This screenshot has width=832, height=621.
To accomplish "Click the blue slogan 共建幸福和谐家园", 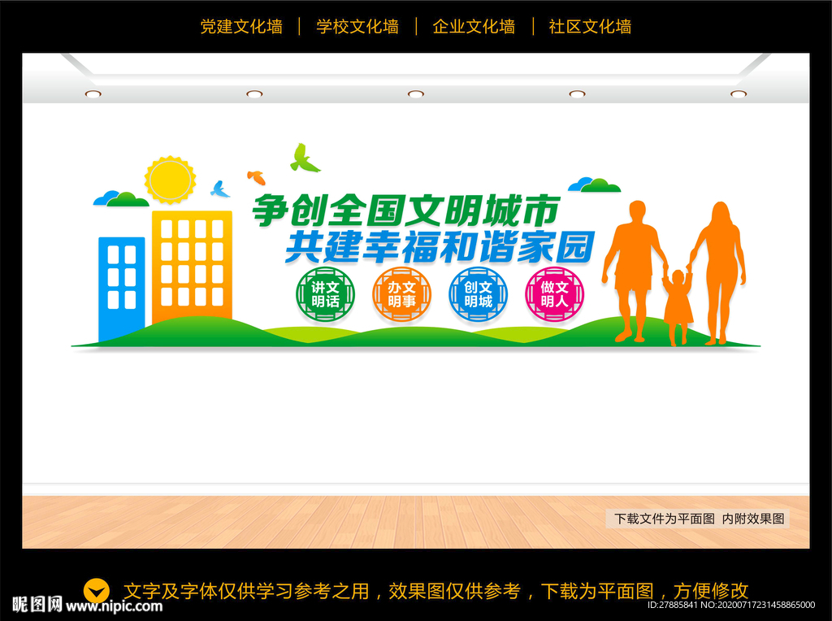I will tap(440, 247).
